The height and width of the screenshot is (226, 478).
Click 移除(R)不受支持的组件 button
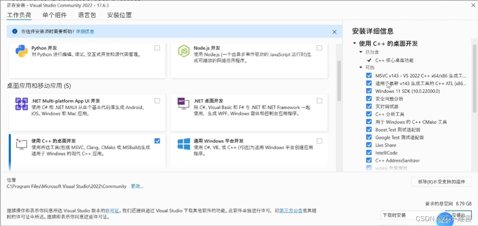pos(442,182)
